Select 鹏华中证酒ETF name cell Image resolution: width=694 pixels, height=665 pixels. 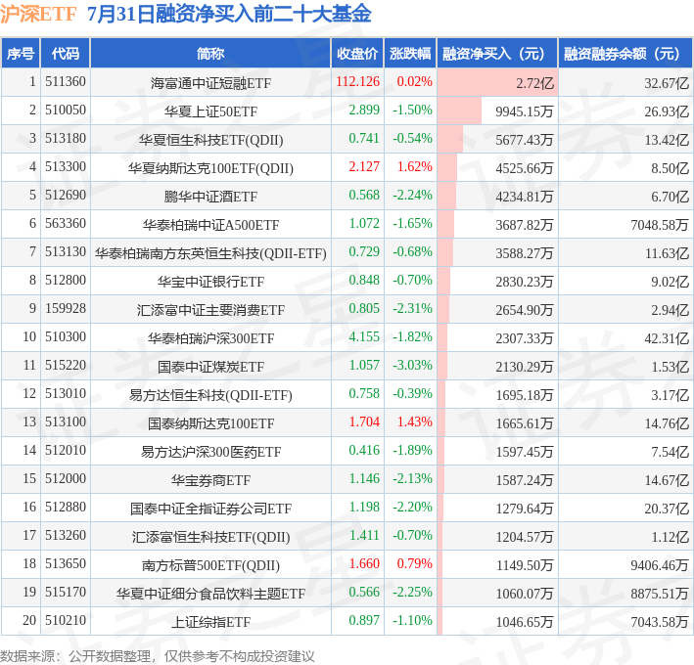[210, 196]
